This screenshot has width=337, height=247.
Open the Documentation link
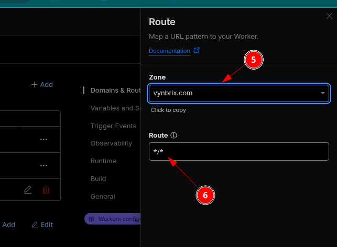(169, 51)
